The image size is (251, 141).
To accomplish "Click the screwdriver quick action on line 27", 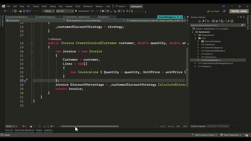I will 25,81.
